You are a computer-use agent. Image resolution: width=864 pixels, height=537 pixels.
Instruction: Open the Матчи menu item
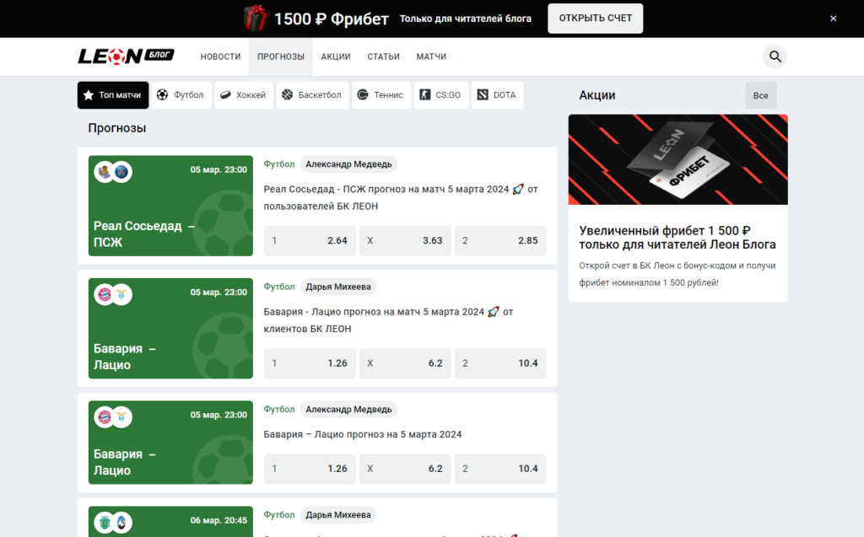point(431,56)
